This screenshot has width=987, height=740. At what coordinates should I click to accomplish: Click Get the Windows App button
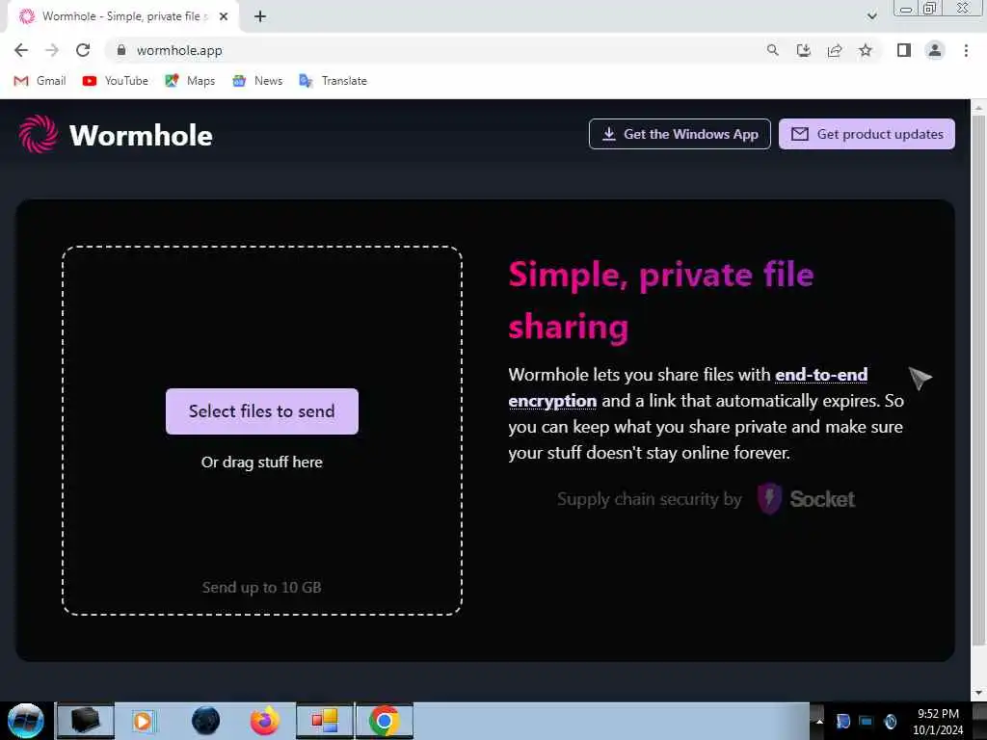(x=680, y=134)
